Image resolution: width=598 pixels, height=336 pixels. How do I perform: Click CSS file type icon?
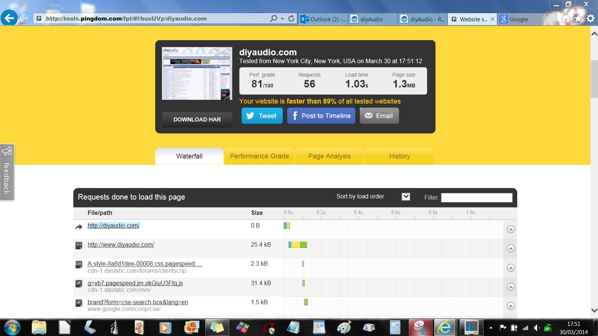tap(79, 265)
